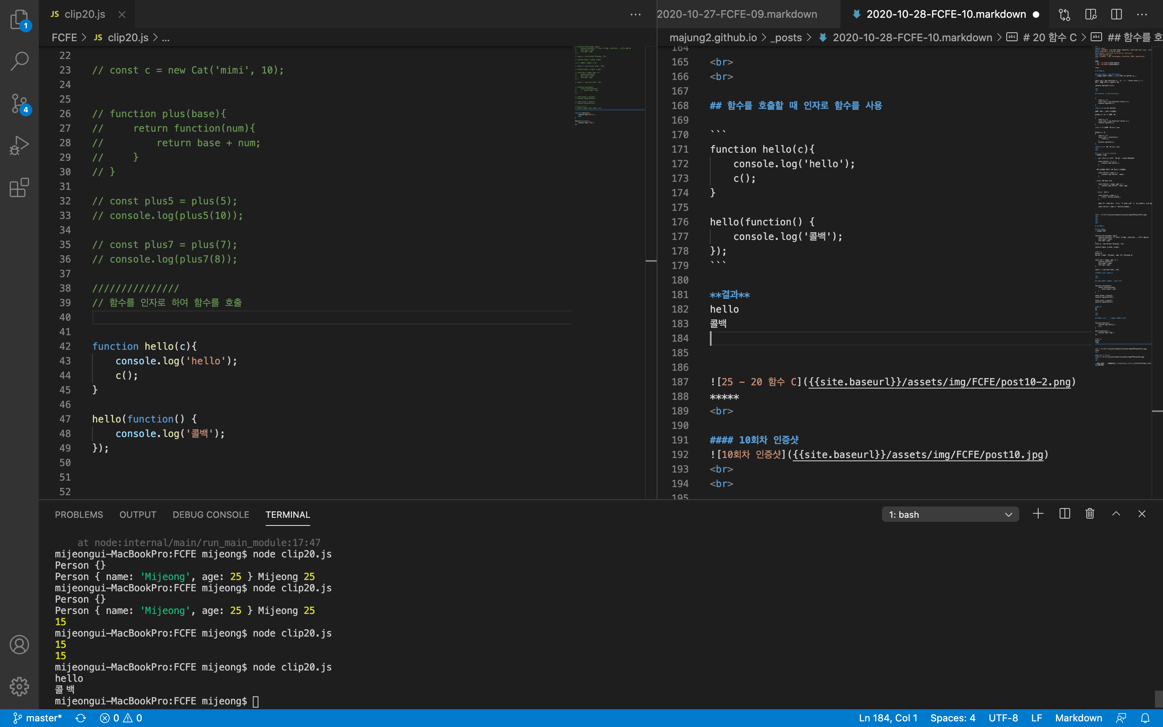This screenshot has width=1163, height=727.
Task: Open the Accounts menu icon
Action: pyautogui.click(x=19, y=645)
